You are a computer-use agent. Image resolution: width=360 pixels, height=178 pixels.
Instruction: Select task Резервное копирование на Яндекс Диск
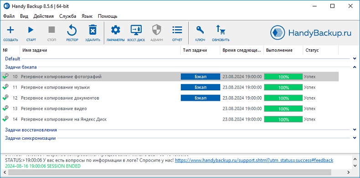[64, 119]
